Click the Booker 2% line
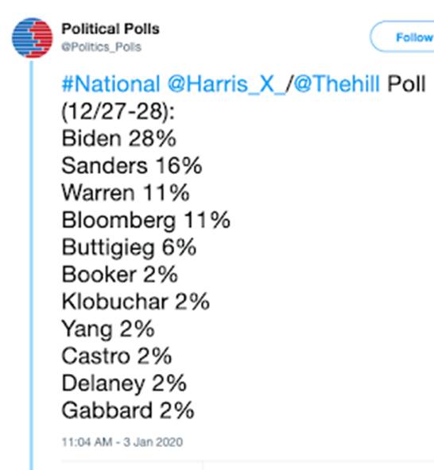 (120, 274)
